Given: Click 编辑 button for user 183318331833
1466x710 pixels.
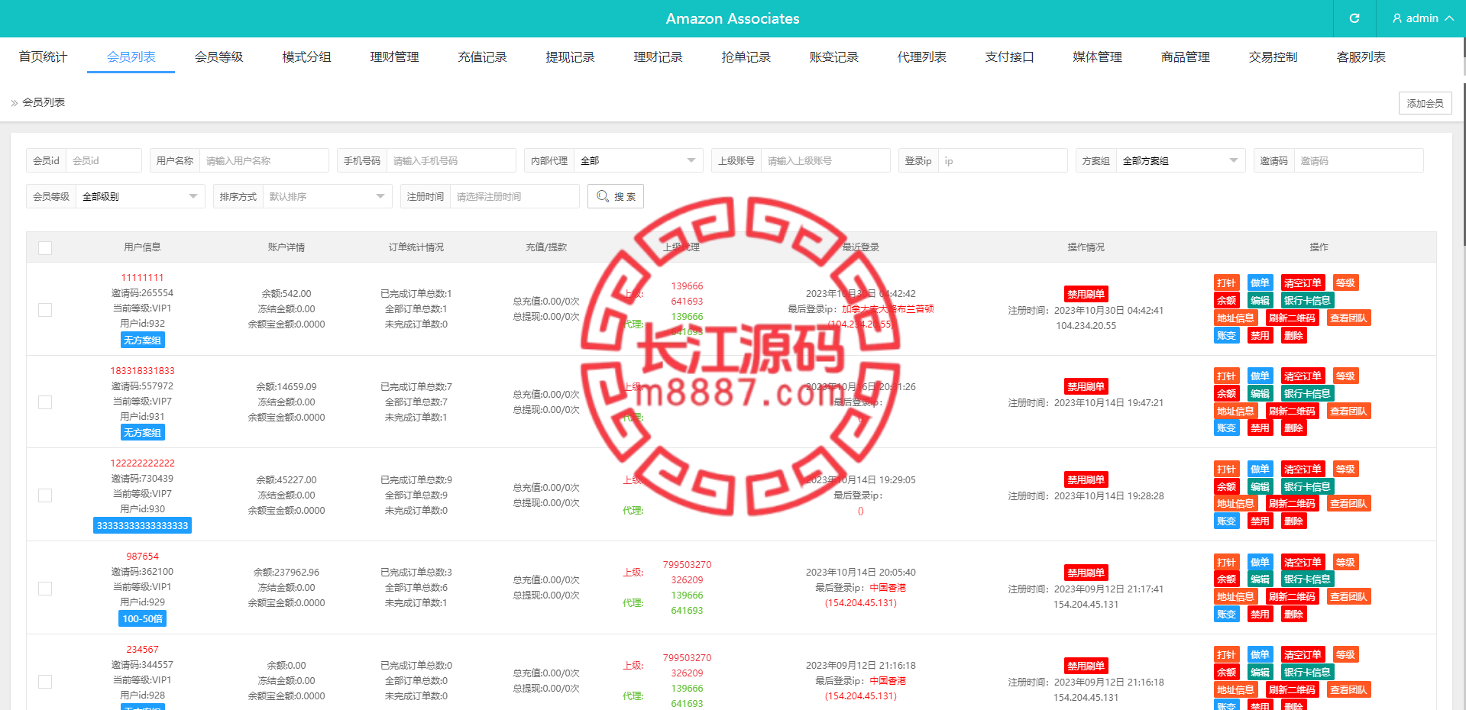Looking at the screenshot, I should pos(1260,393).
